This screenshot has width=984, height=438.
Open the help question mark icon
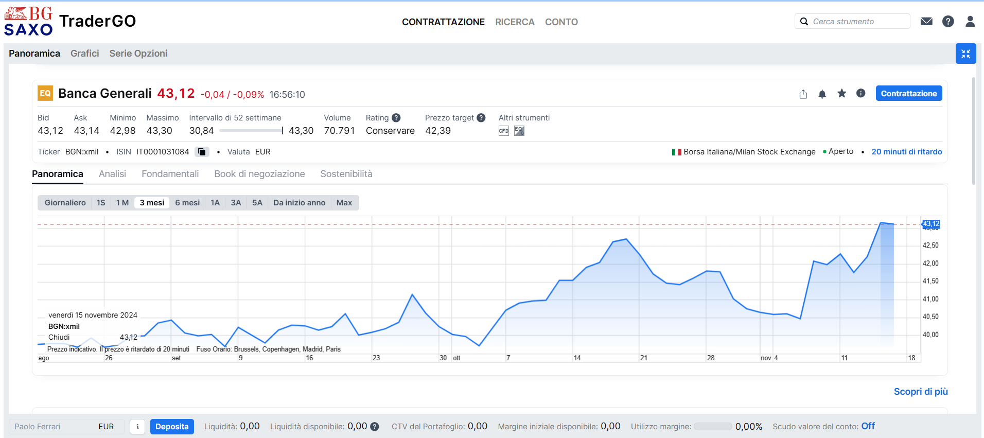(x=948, y=21)
